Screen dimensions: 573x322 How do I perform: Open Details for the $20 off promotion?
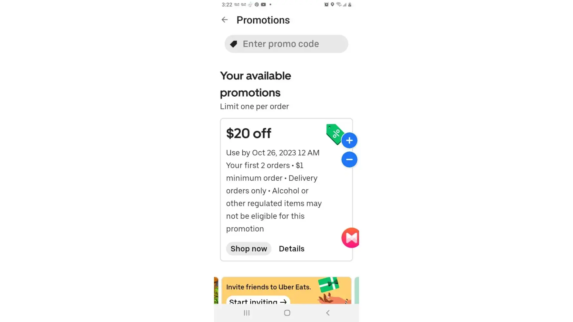(x=291, y=249)
